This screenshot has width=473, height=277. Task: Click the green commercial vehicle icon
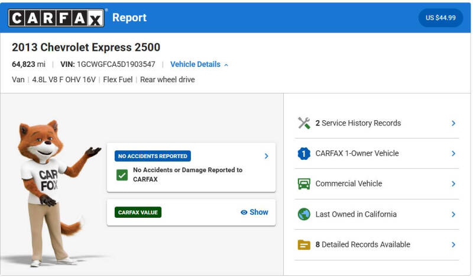click(304, 183)
